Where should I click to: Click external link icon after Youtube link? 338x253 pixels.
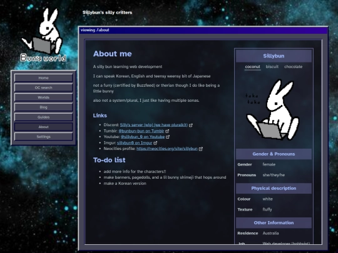(168, 137)
